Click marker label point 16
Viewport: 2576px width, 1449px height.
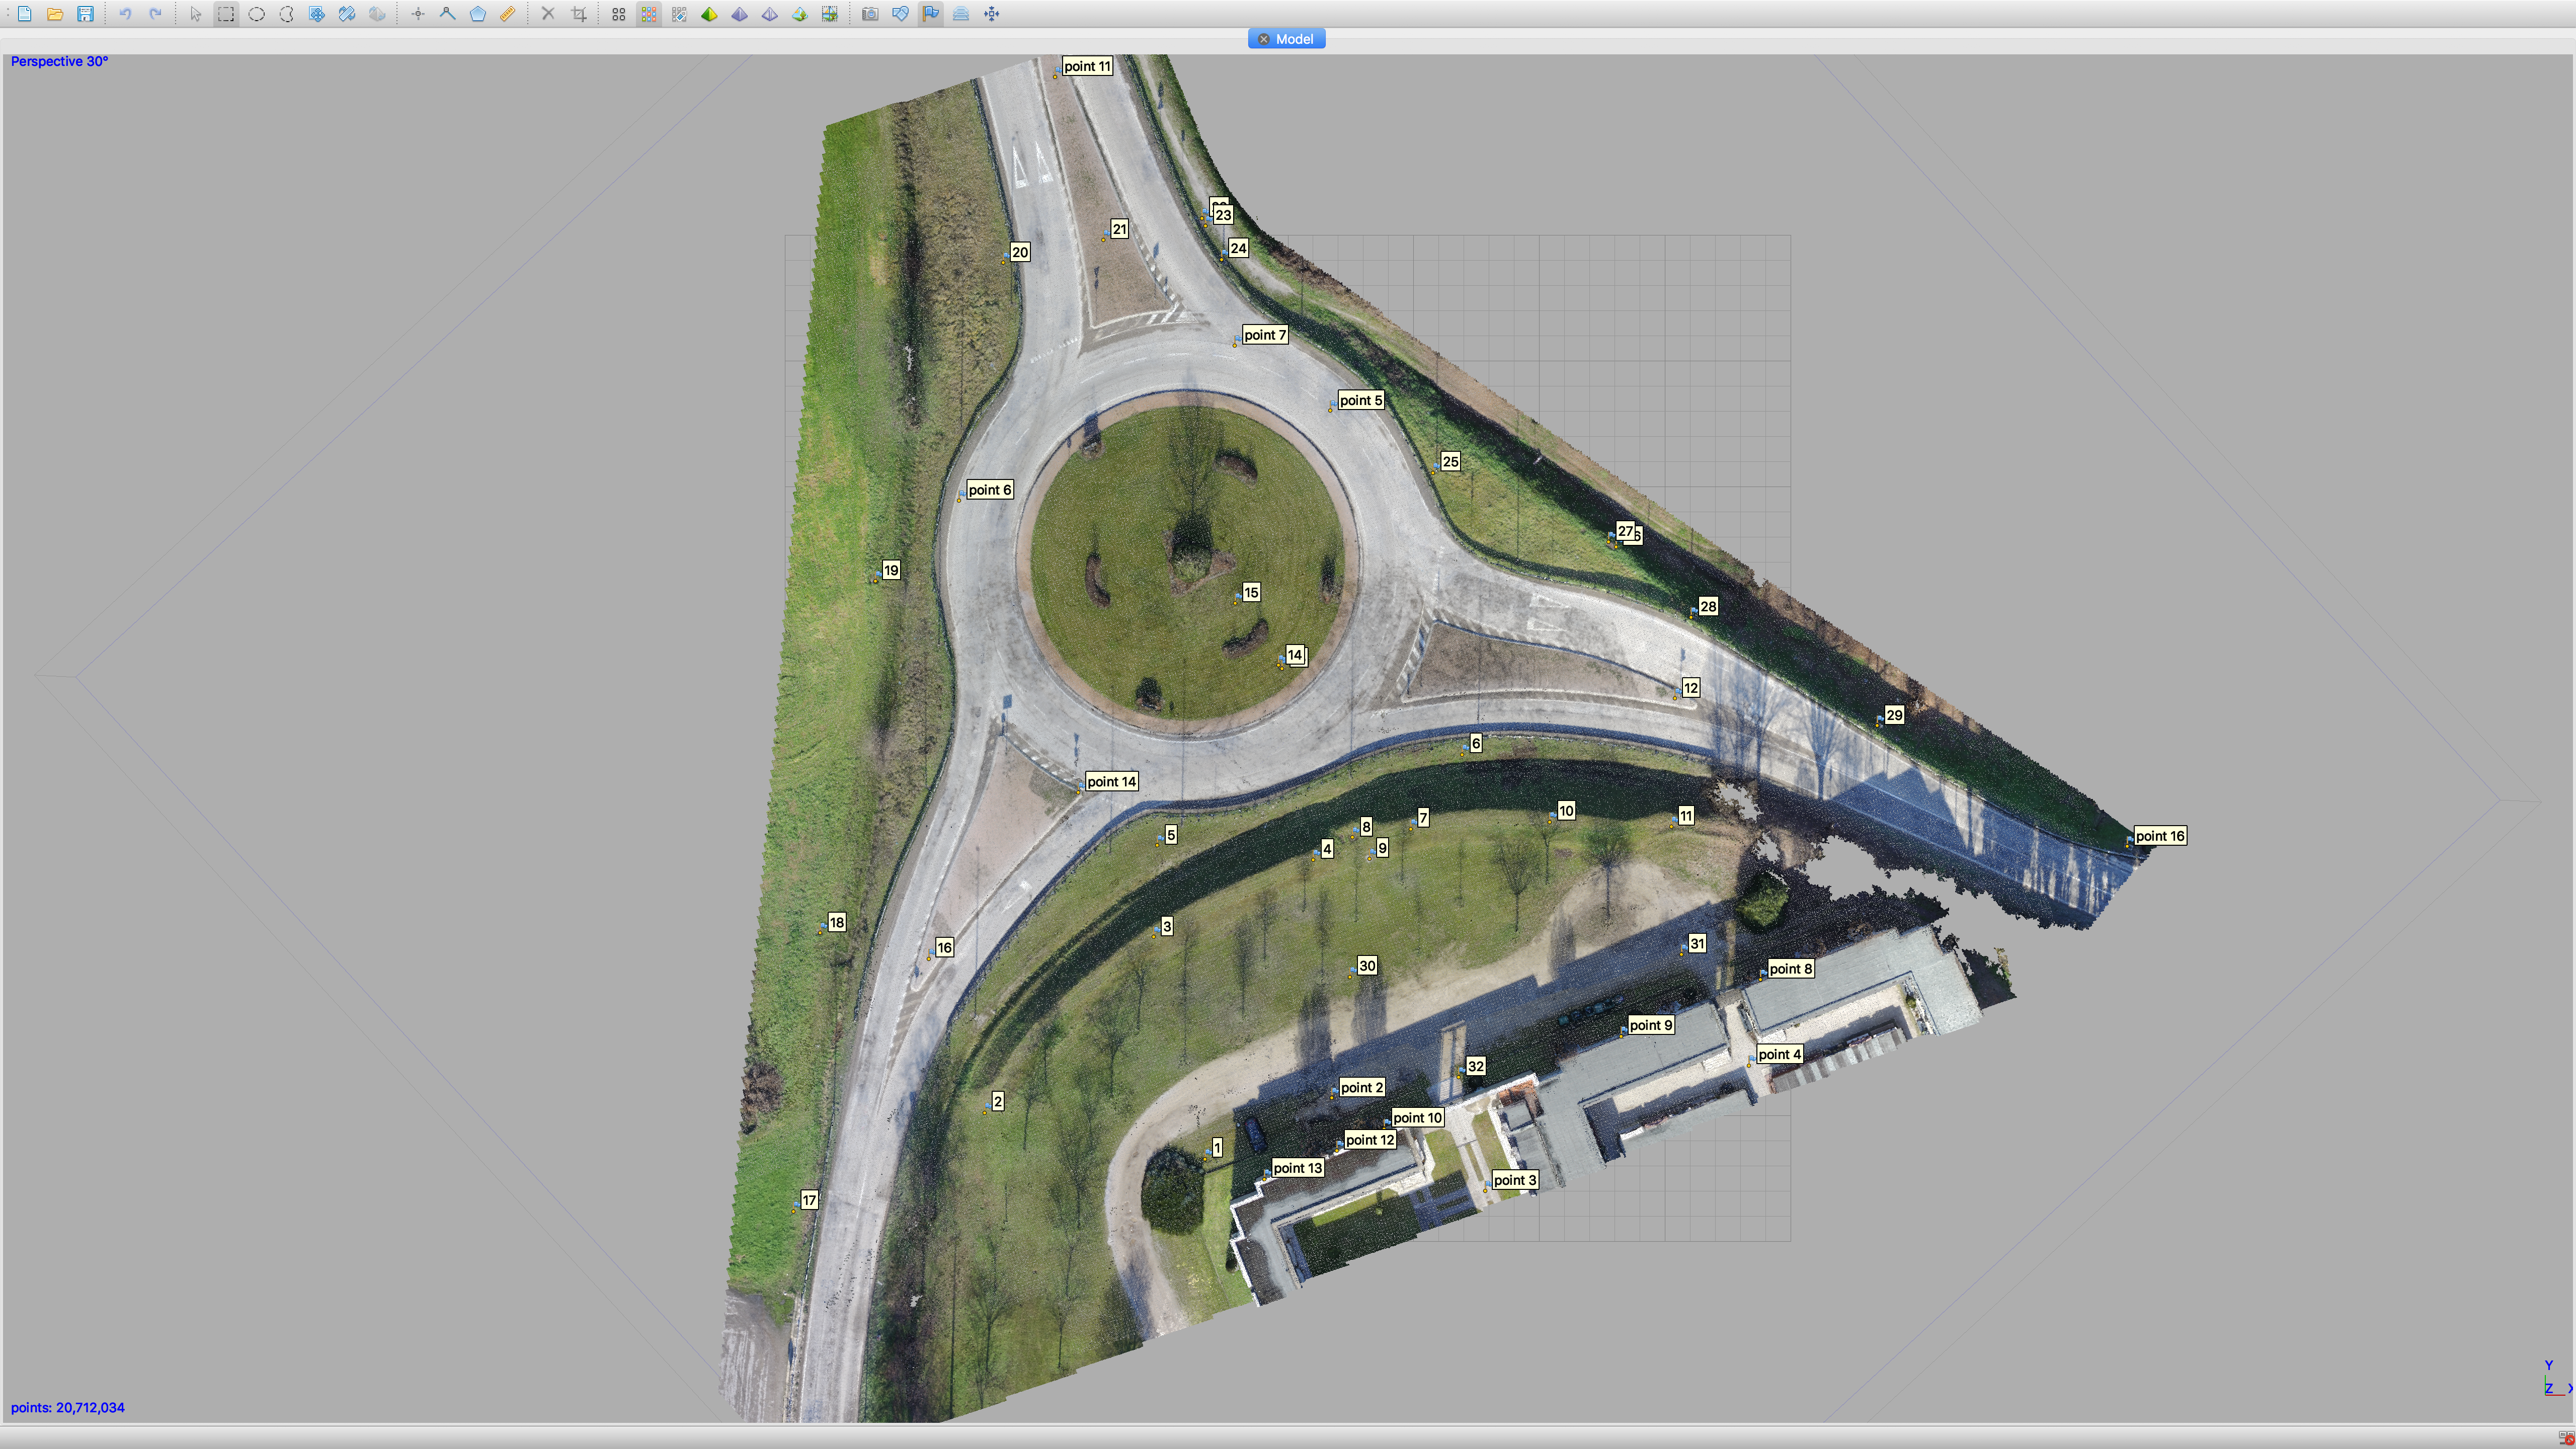(2160, 836)
